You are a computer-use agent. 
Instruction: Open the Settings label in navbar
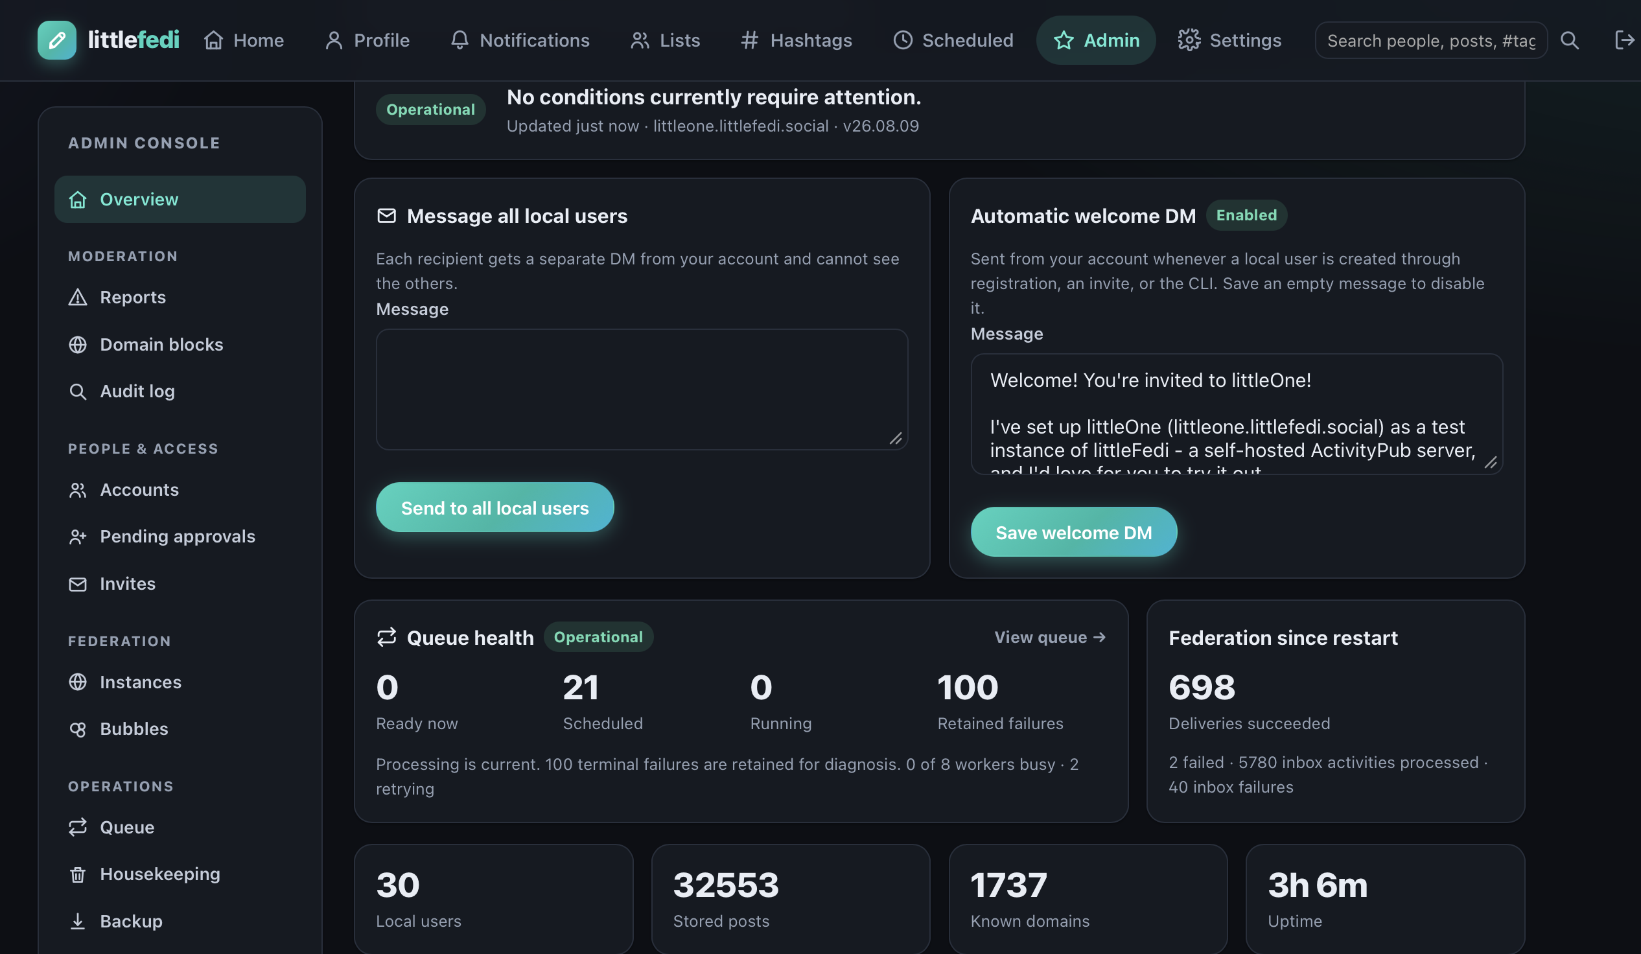[1245, 40]
